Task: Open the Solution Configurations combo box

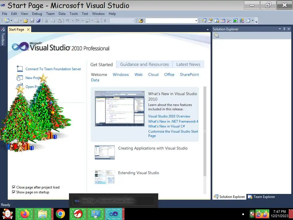Action: [122, 21]
